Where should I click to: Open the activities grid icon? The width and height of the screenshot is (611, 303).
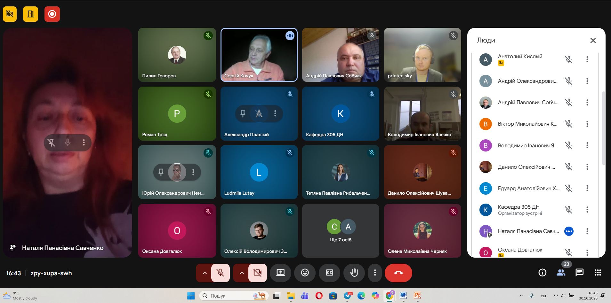point(598,273)
